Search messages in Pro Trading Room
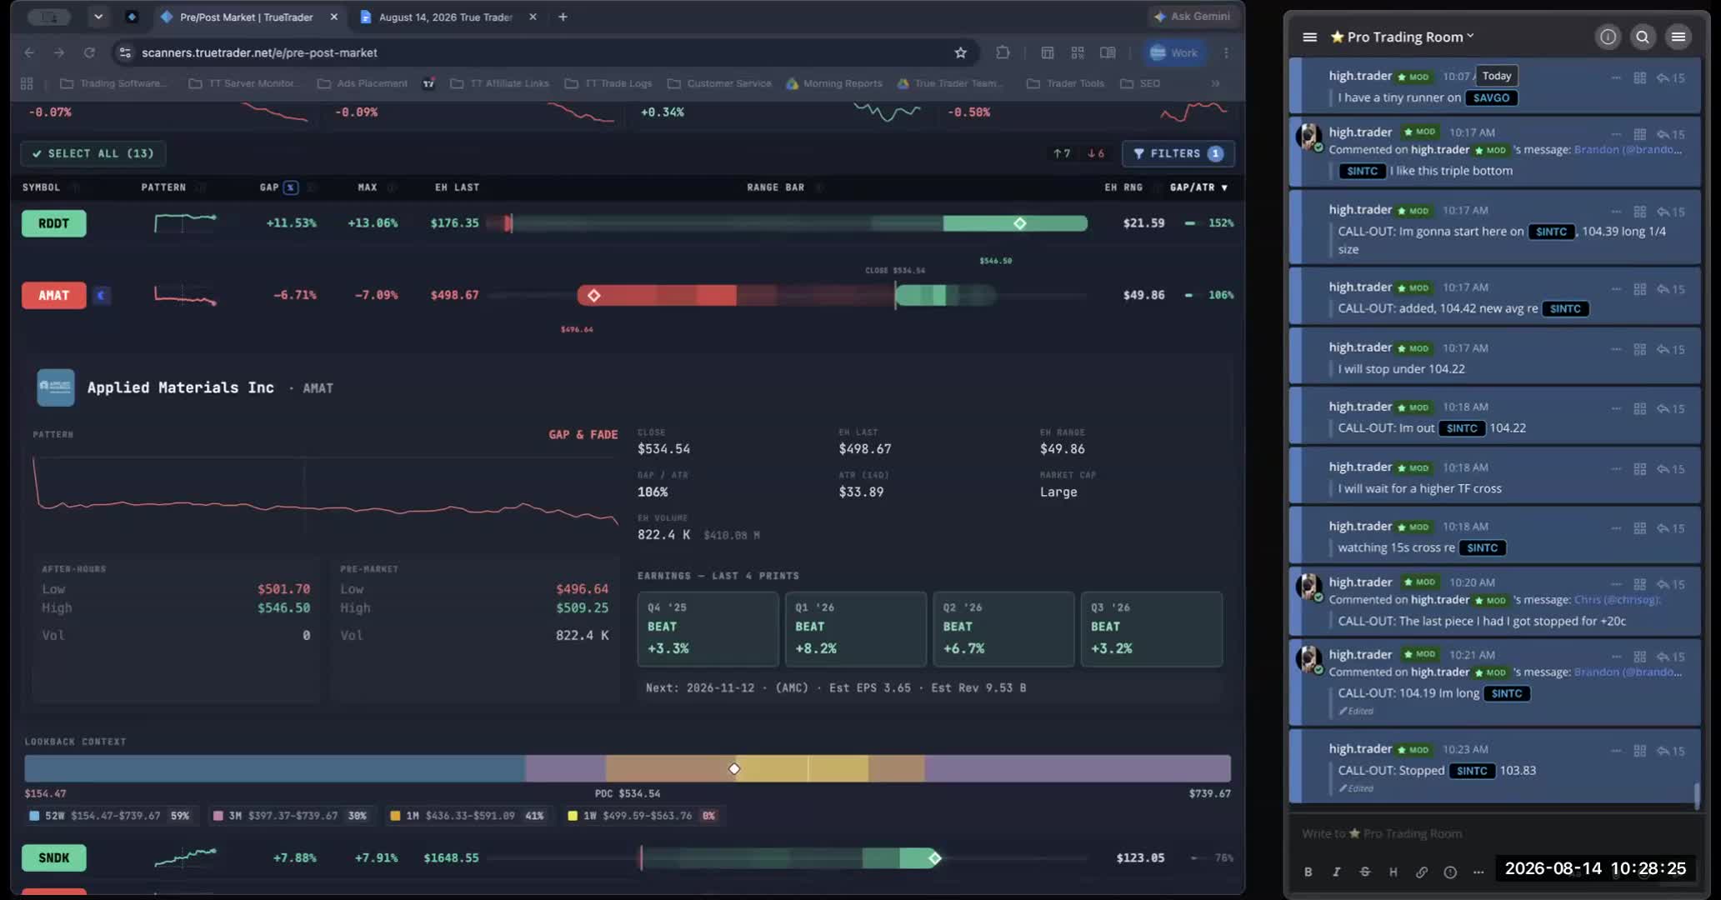1721x900 pixels. click(x=1643, y=37)
